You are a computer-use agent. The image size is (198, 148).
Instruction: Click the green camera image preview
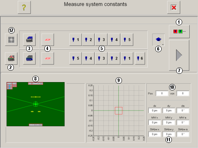[x=36, y=104]
